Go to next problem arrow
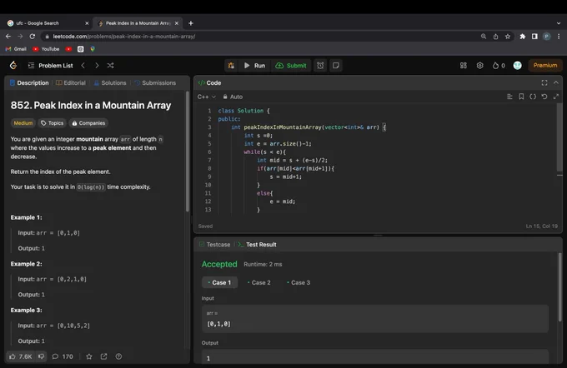 pos(97,66)
